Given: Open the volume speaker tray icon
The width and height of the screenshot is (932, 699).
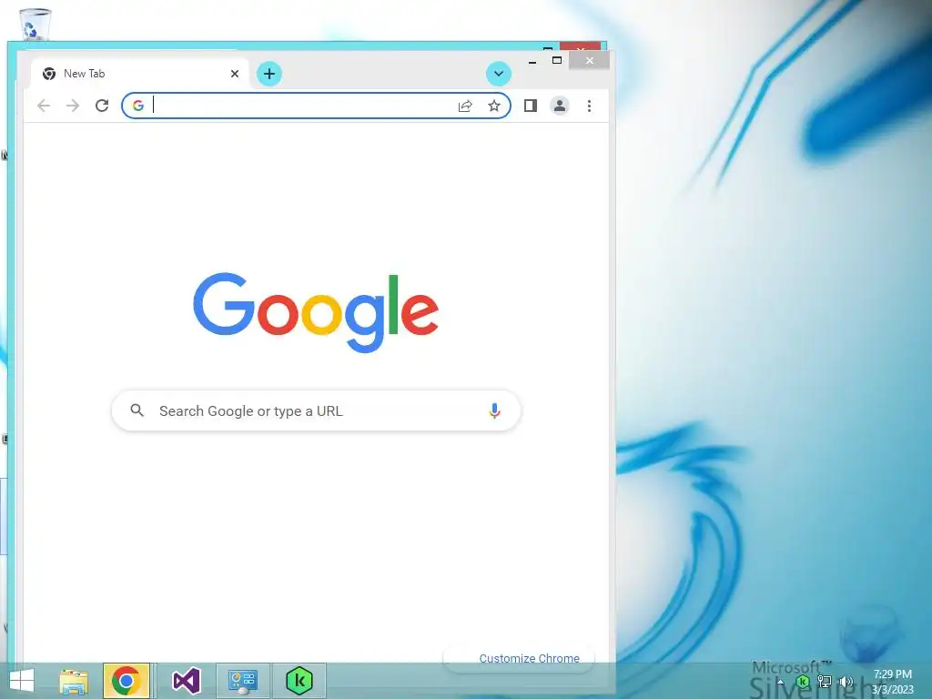Looking at the screenshot, I should point(846,682).
